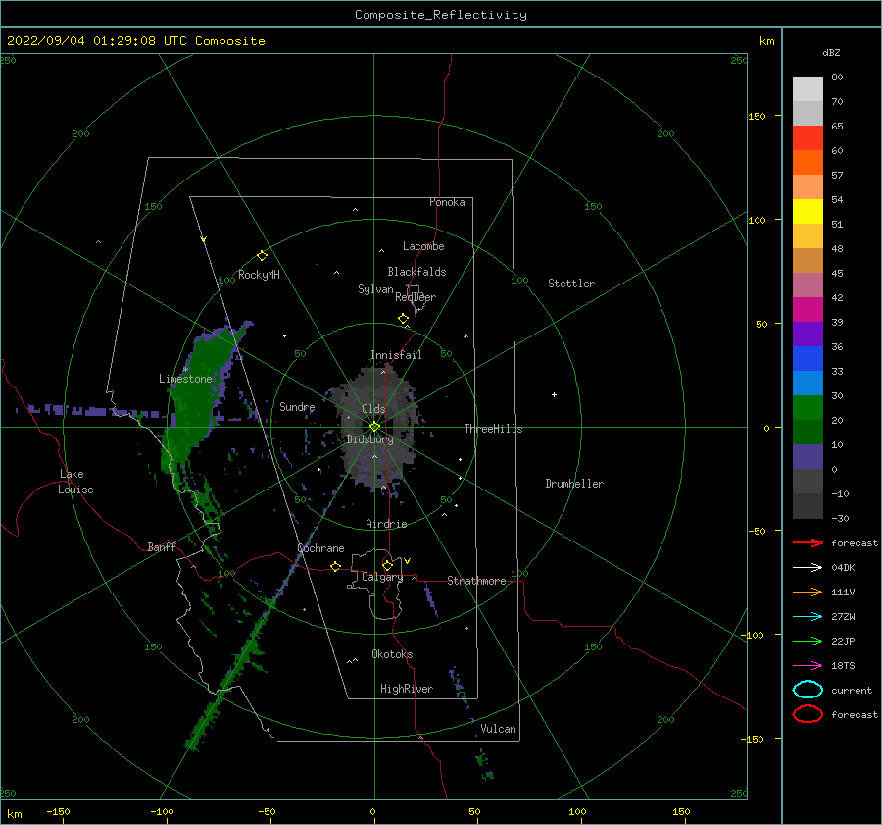
Task: Click the cyan 27ZW arrow icon
Action: [808, 617]
